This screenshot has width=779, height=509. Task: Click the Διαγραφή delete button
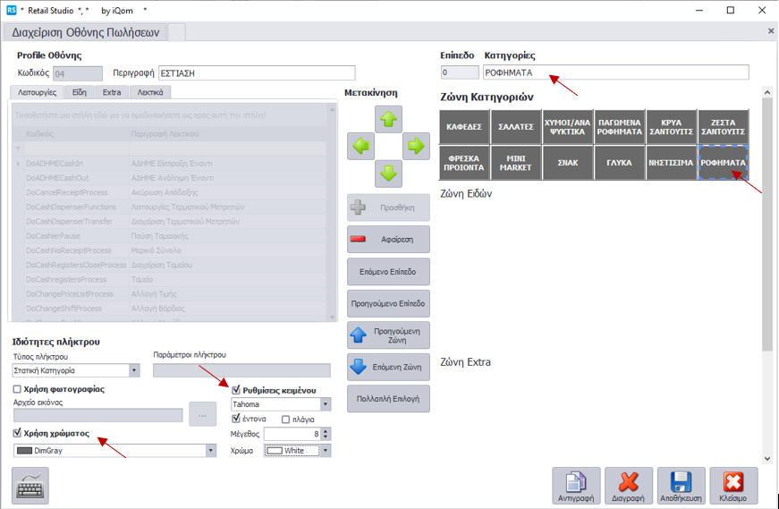[629, 486]
